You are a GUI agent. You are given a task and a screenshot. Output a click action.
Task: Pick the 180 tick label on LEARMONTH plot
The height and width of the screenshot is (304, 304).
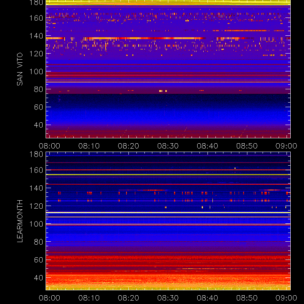pyautogui.click(x=36, y=154)
